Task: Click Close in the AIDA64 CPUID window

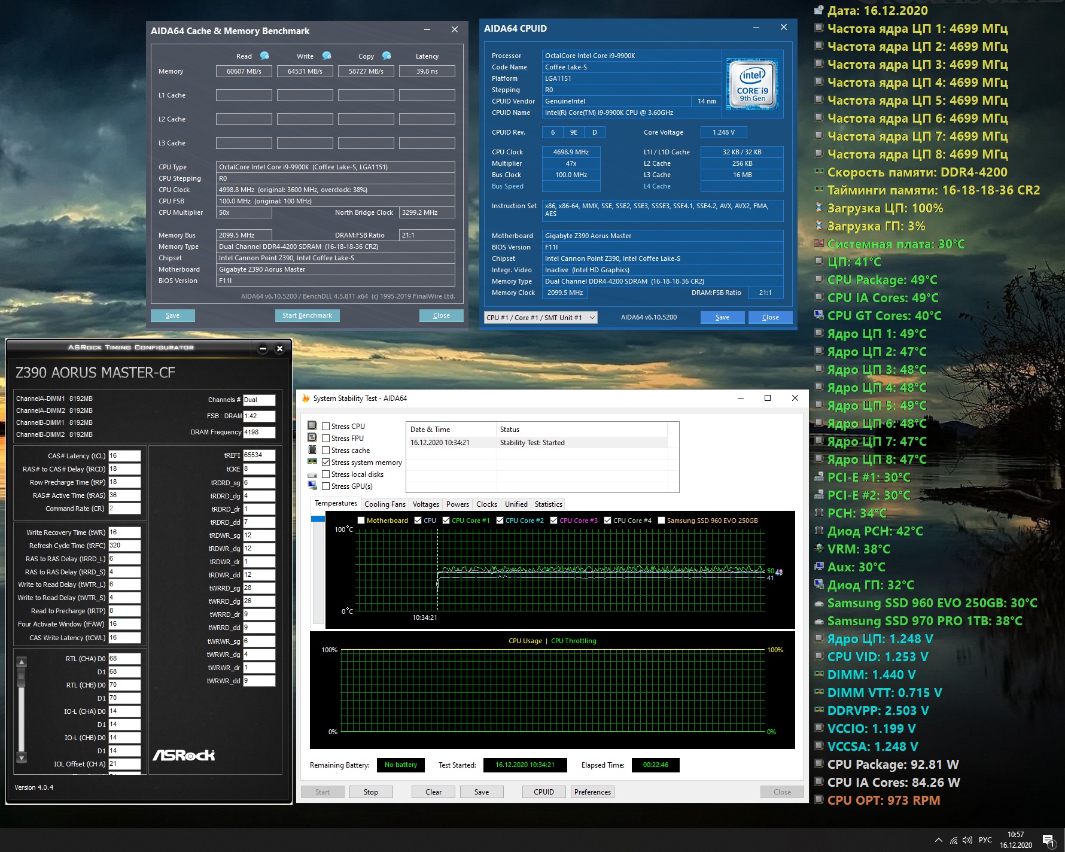Action: (x=771, y=317)
